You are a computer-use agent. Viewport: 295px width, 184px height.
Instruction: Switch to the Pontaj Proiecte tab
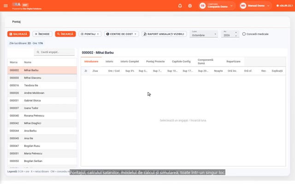click(155, 62)
